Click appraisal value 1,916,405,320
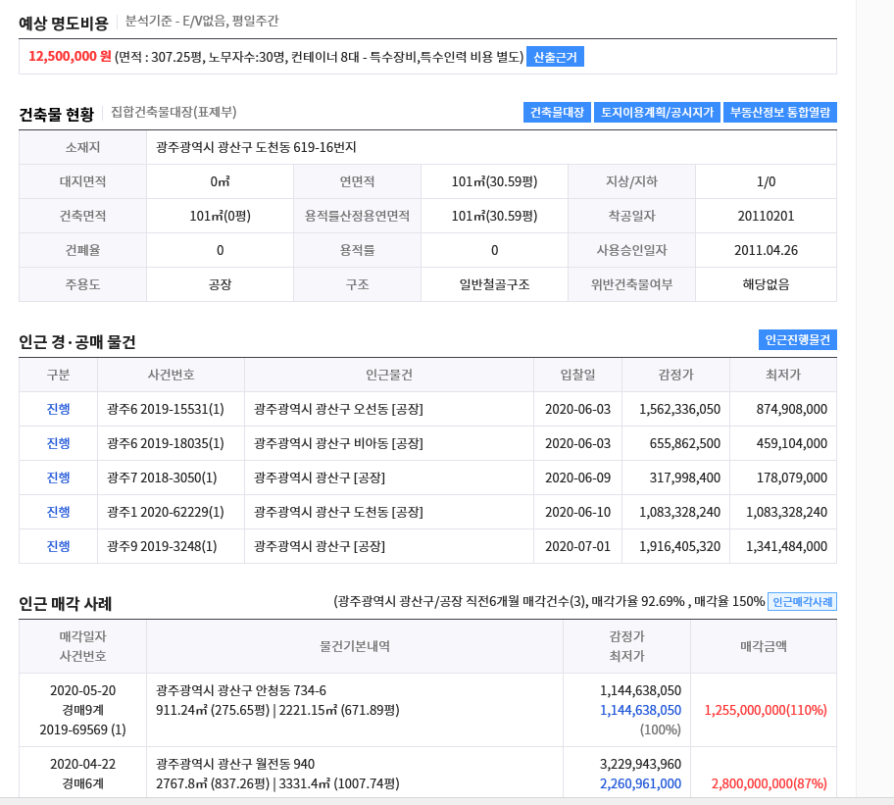Image resolution: width=894 pixels, height=805 pixels. [x=679, y=546]
